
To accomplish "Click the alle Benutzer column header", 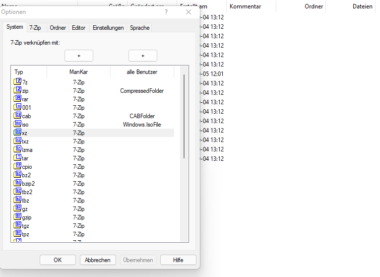I will coord(142,72).
